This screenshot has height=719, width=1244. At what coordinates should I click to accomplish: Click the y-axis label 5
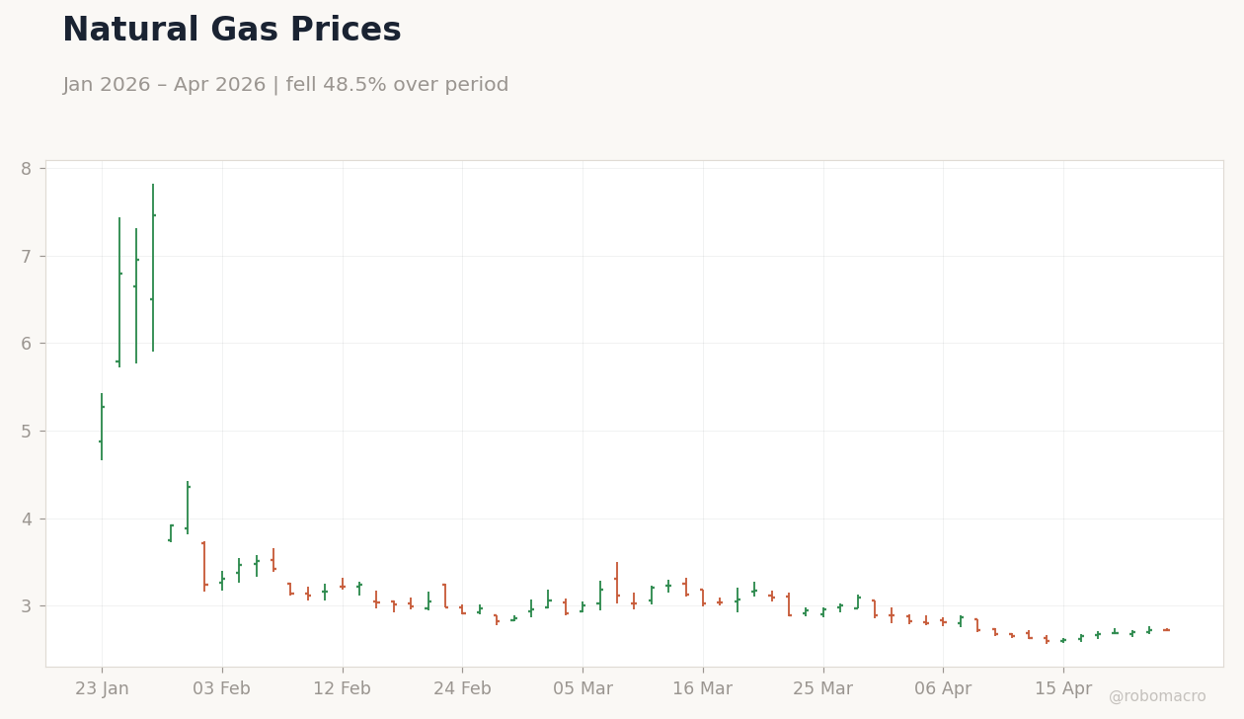[x=27, y=432]
